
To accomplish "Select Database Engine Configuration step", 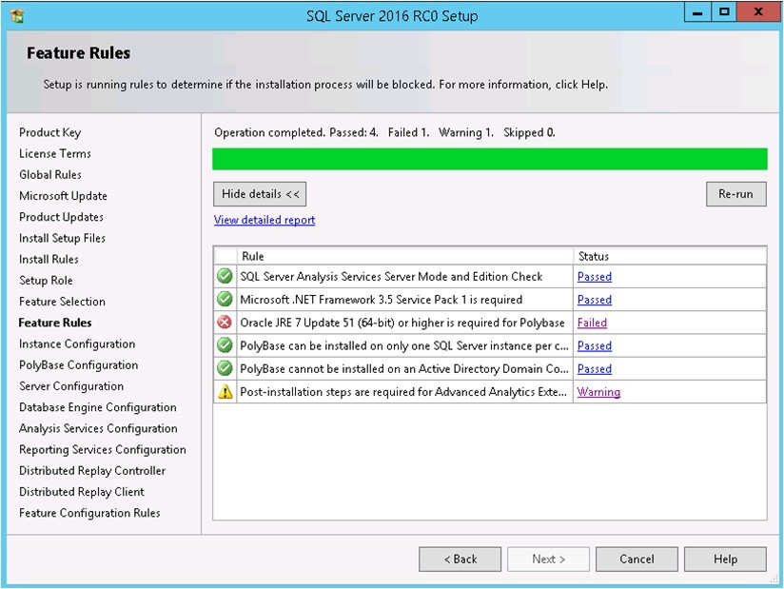I will (x=98, y=407).
